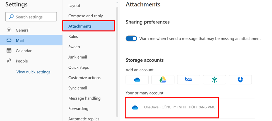Add a Box storage account

(189, 79)
